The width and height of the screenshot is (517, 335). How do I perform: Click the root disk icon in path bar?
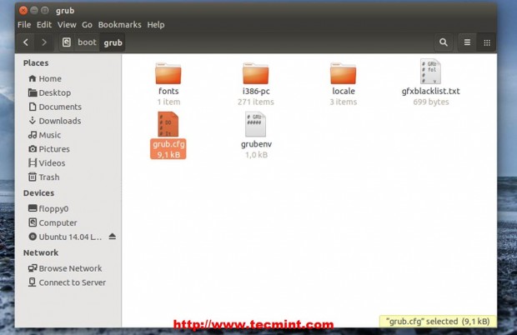click(67, 42)
